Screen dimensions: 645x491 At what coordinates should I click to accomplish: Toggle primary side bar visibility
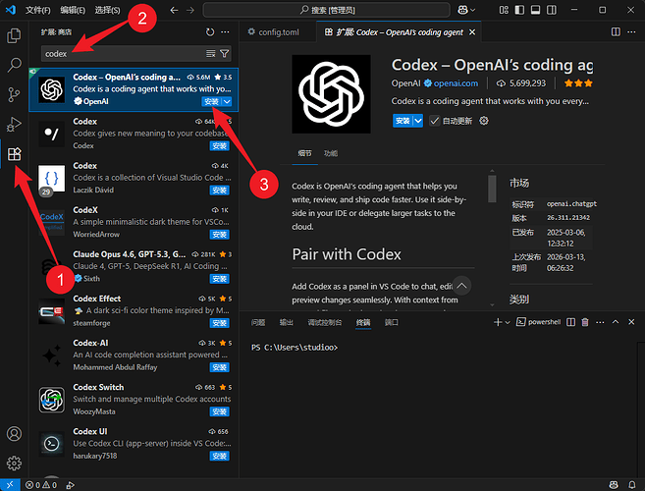[x=519, y=10]
